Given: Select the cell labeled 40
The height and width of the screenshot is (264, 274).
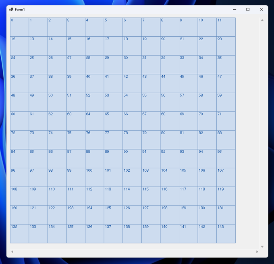Looking at the screenshot, I should pyautogui.click(x=95, y=83).
